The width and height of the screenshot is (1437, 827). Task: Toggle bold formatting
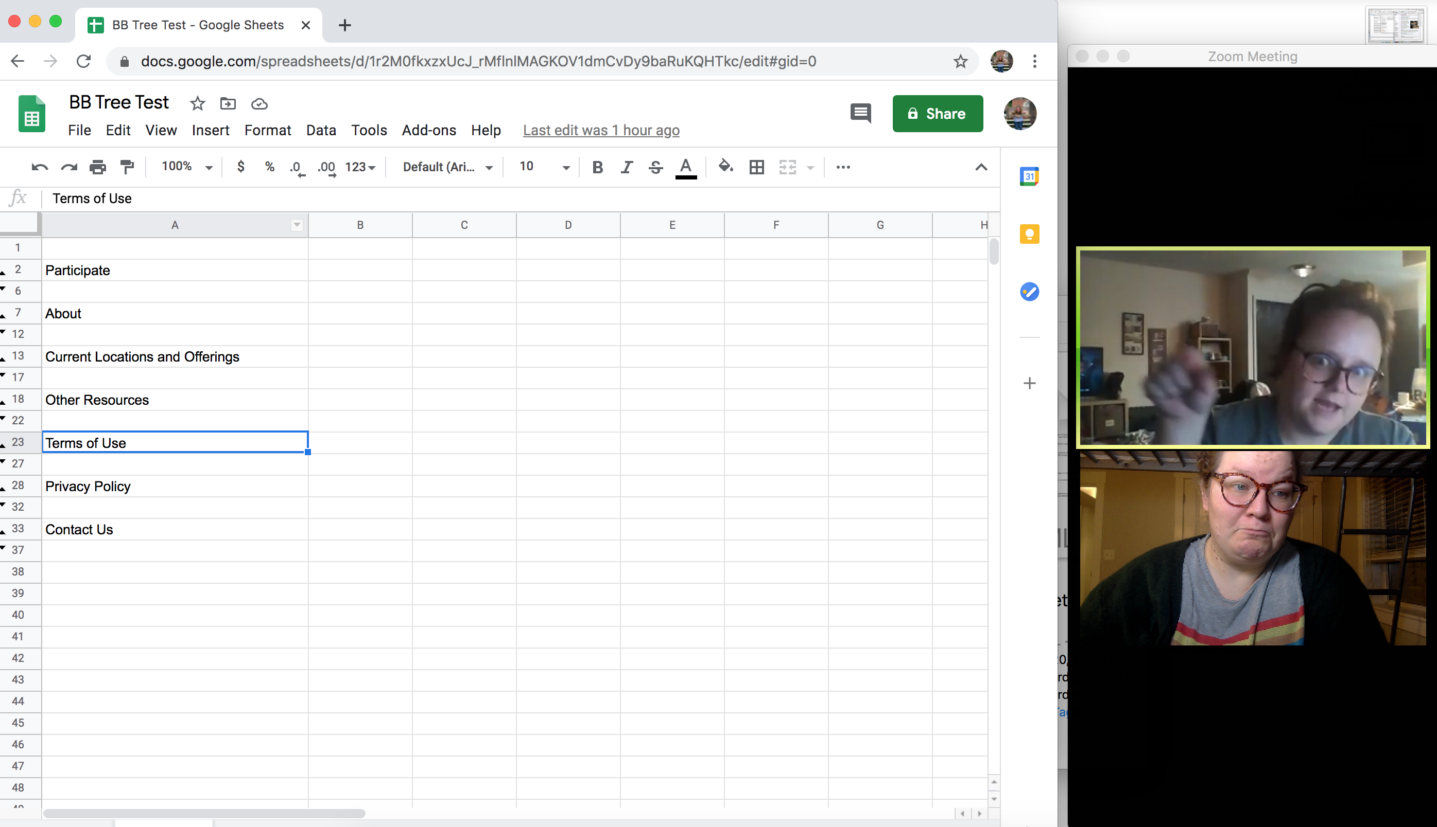(597, 167)
